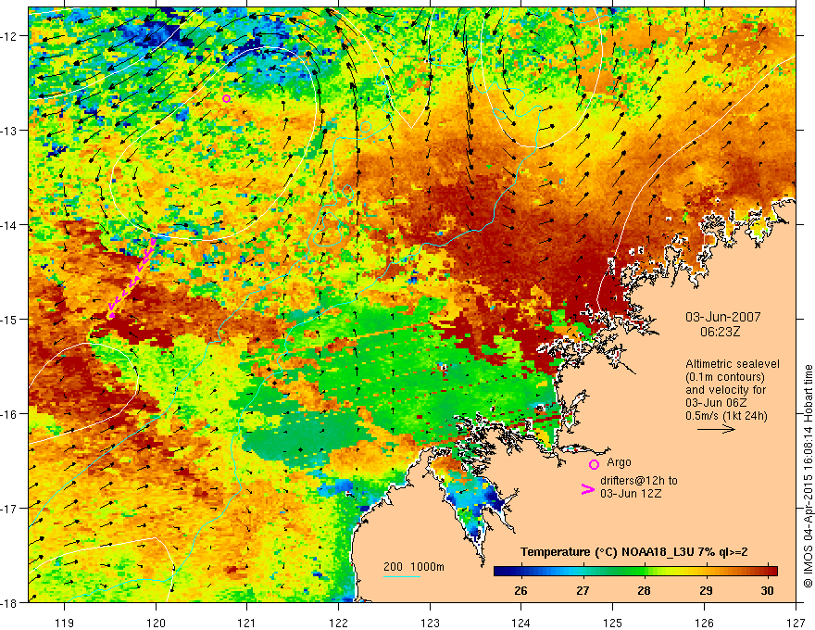Click the magenta drifter track on the map

[x=132, y=278]
